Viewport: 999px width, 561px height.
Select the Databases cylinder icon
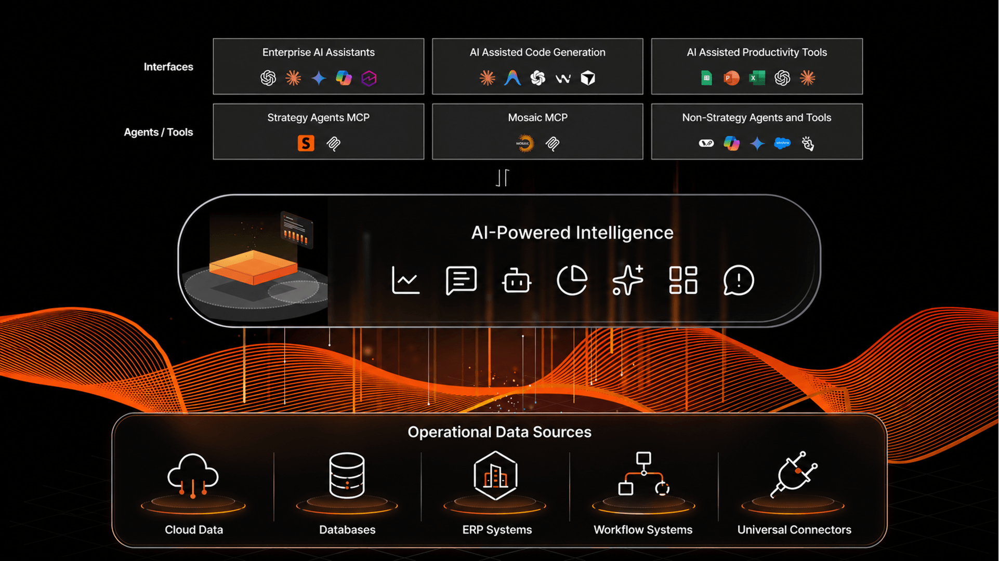pos(347,475)
